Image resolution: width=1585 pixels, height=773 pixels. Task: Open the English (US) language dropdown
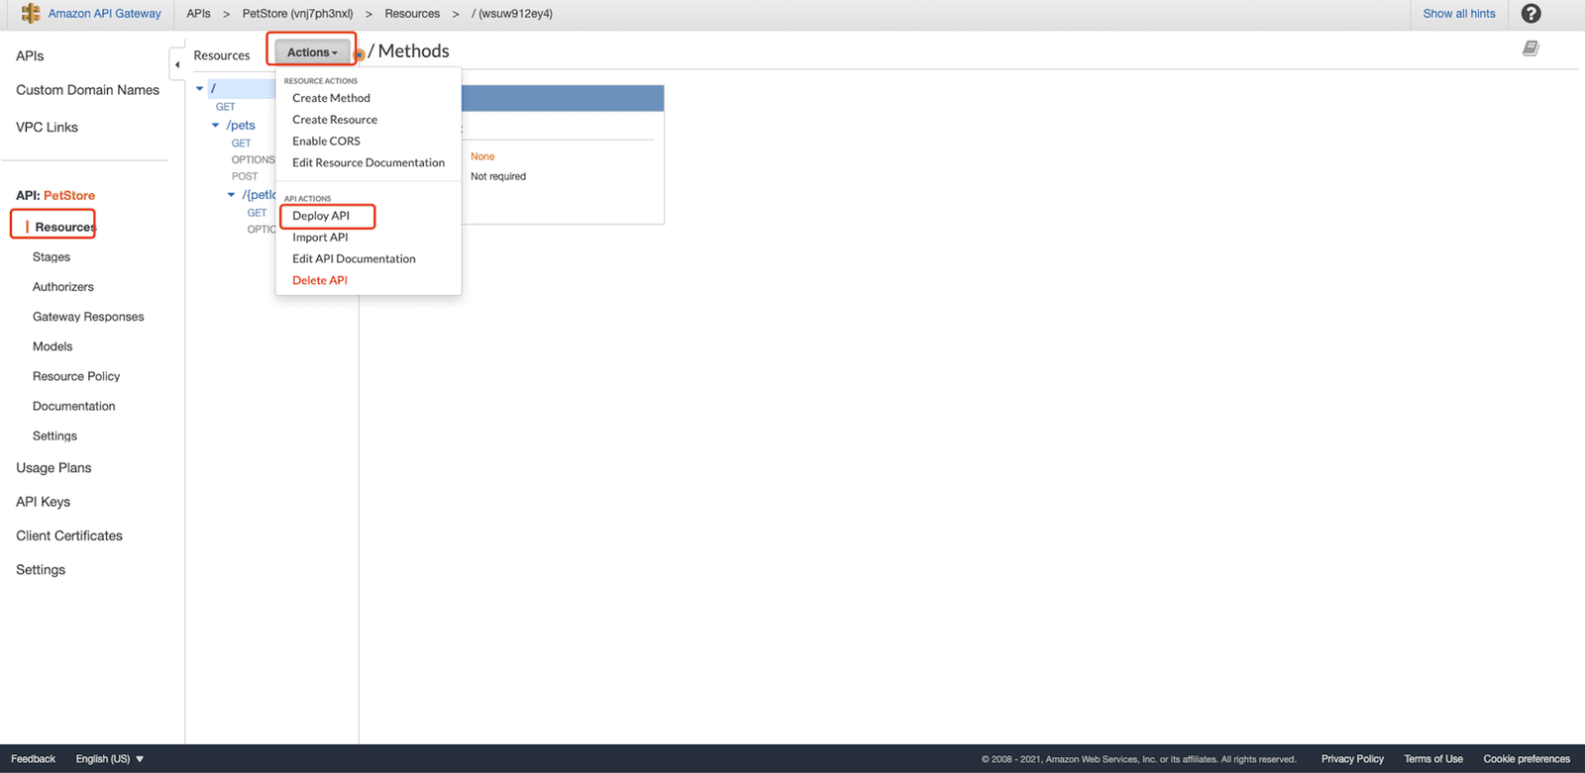point(110,759)
